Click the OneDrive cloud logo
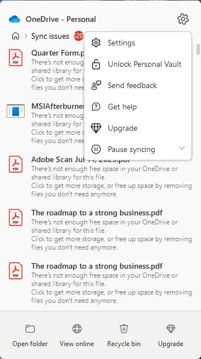This screenshot has width=201, height=359. tap(15, 19)
